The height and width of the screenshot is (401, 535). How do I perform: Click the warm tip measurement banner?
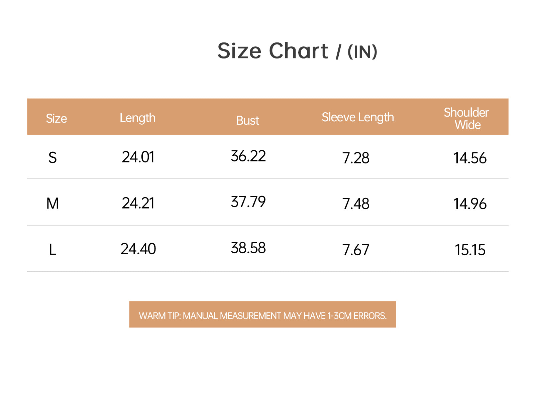[262, 314]
